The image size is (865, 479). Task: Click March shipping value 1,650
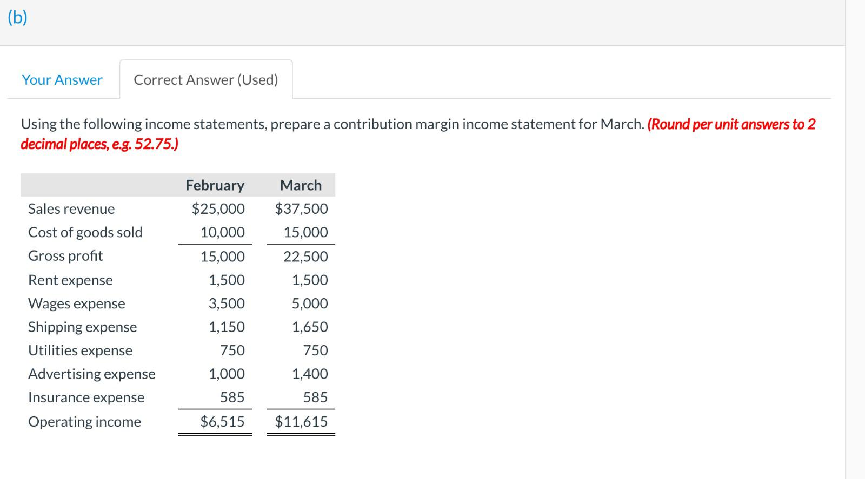click(x=310, y=327)
